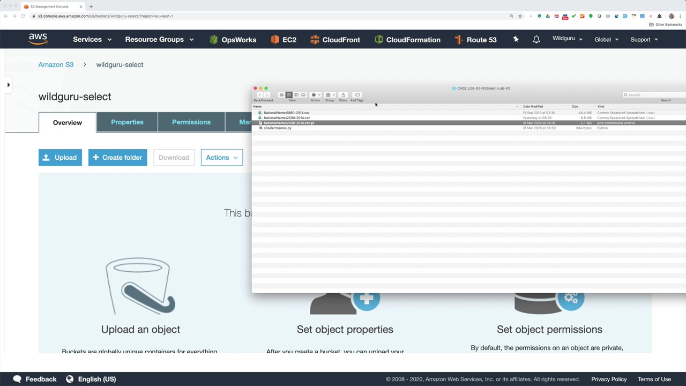This screenshot has width=686, height=386.
Task: Click the AWS logo home icon
Action: pos(38,39)
